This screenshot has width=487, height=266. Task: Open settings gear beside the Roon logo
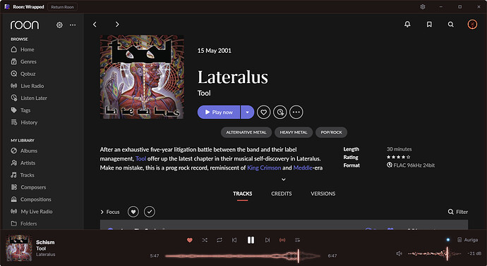59,25
